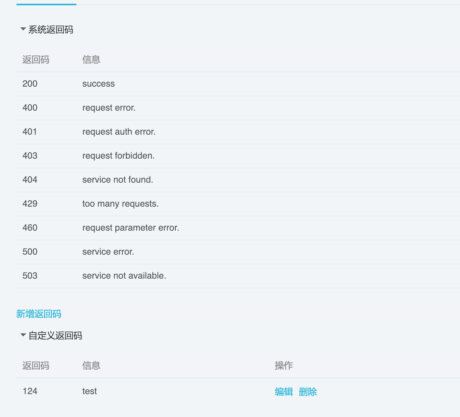Image resolution: width=460 pixels, height=417 pixels.
Task: Edit the custom return code 124
Action: coord(284,392)
